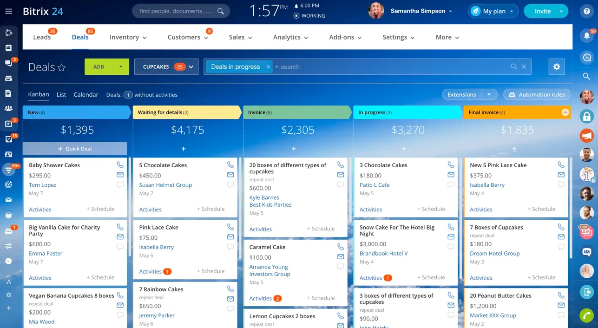This screenshot has width=598, height=328.
Task: Click email icon on Pink Lace Cake
Action: coord(230,237)
